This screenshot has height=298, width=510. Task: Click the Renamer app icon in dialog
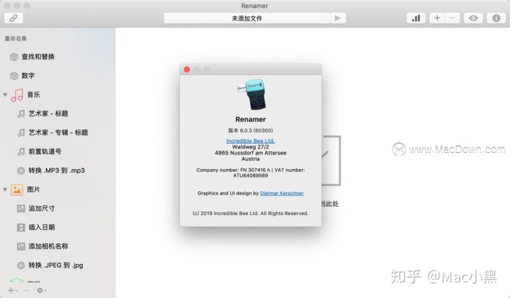tap(252, 95)
